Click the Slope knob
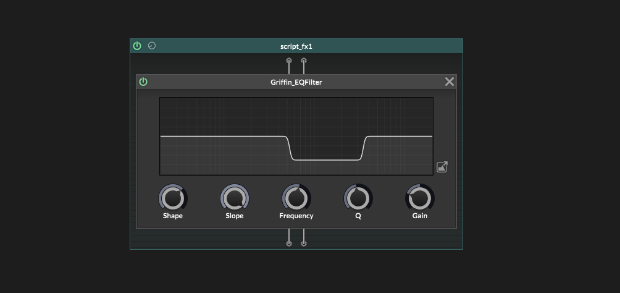Image resolution: width=620 pixels, height=293 pixels. (x=235, y=198)
